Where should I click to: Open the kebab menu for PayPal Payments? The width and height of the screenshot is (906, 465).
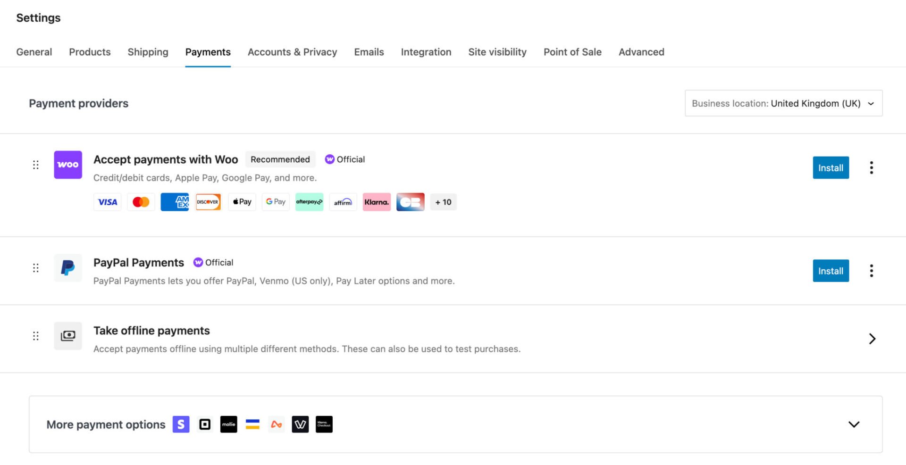click(871, 270)
